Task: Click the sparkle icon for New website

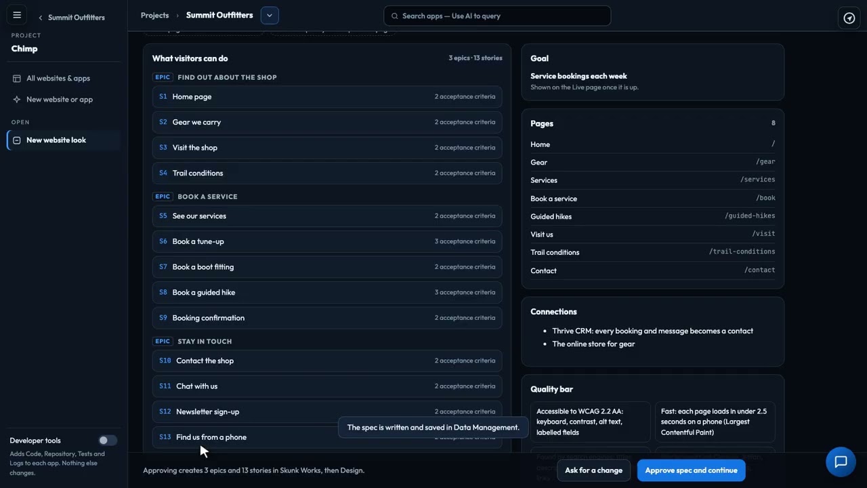Action: 17,100
